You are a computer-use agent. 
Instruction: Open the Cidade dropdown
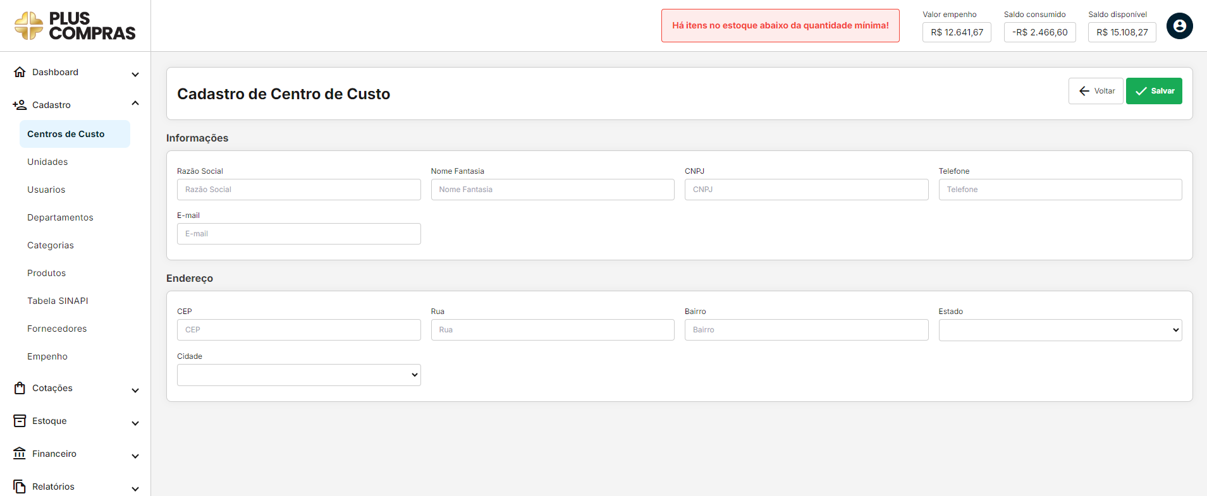pos(298,375)
